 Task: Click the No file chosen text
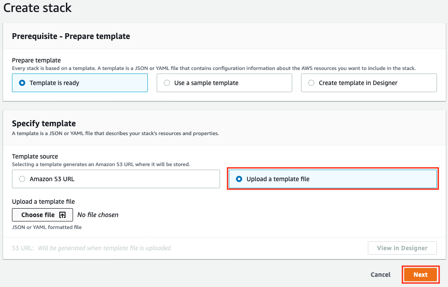98,214
